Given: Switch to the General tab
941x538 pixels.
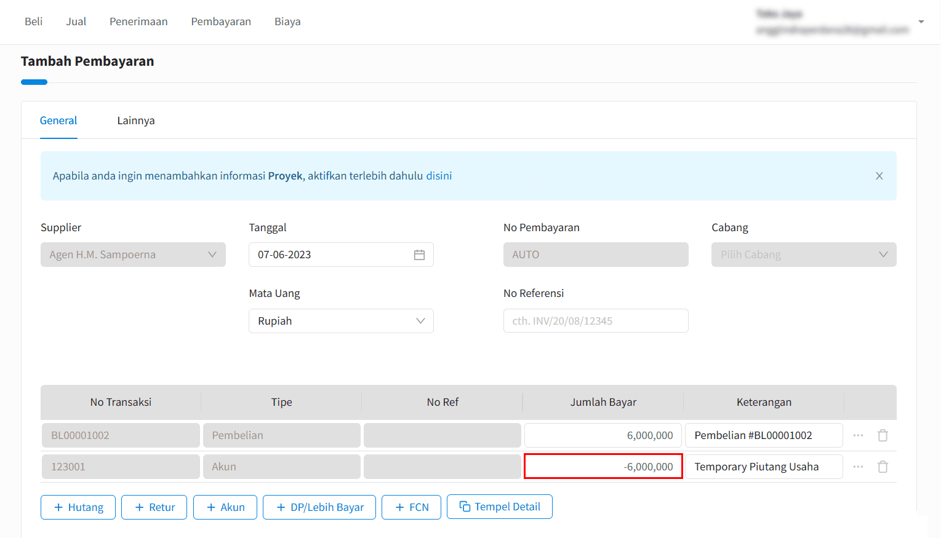Looking at the screenshot, I should coord(58,121).
